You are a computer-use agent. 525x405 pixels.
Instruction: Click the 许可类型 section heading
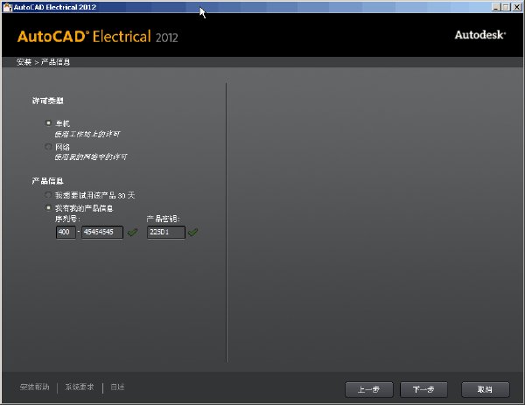coord(47,101)
